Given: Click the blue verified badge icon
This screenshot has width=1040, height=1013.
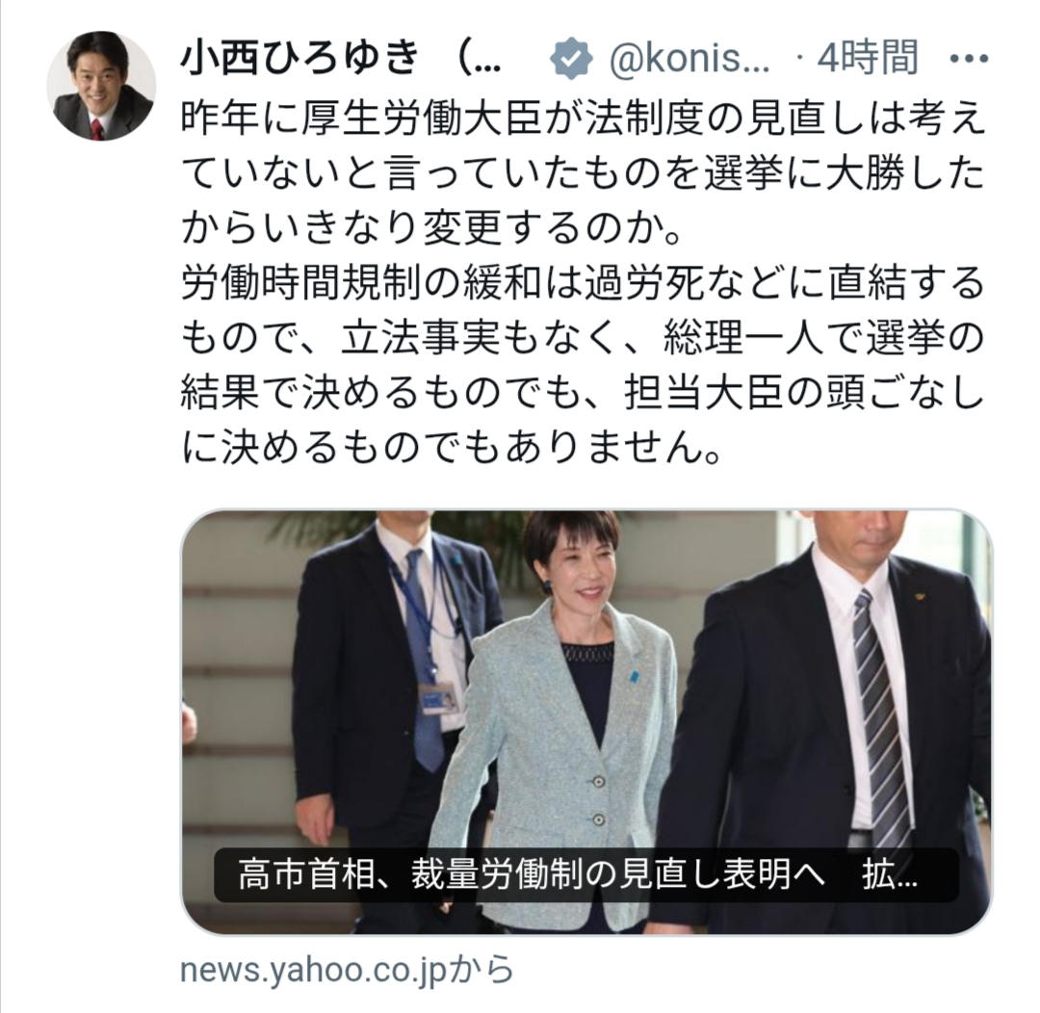Looking at the screenshot, I should click(570, 58).
